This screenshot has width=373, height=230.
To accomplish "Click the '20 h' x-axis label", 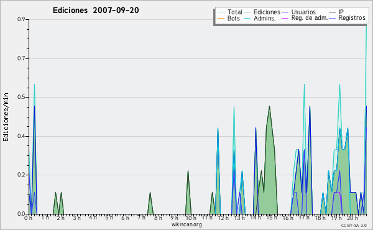I will tap(352, 218).
